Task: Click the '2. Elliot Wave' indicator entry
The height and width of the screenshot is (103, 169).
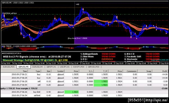Action: coord(87,57)
